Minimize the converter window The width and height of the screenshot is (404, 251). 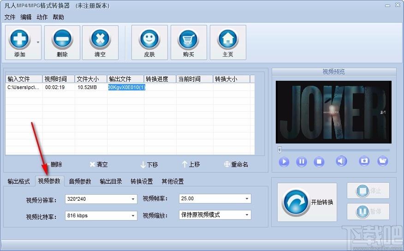[x=387, y=6]
